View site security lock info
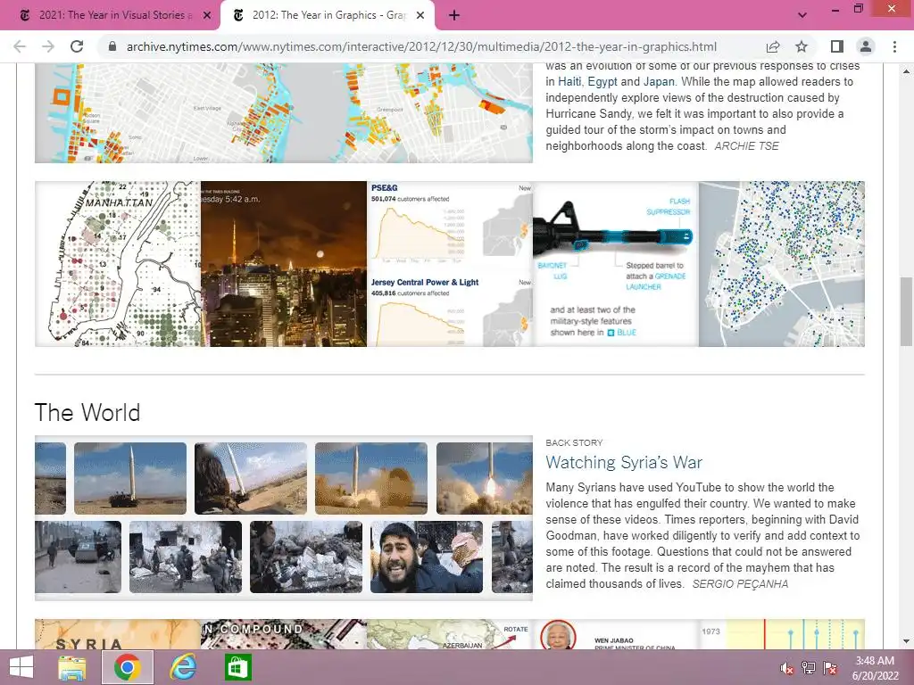This screenshot has width=914, height=685. tap(112, 46)
